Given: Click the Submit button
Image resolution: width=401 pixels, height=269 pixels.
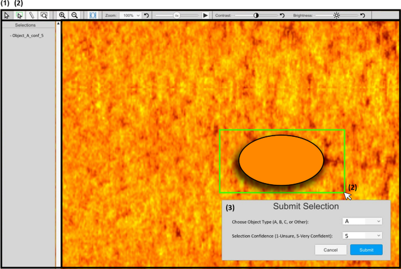Looking at the screenshot, I should (366, 250).
